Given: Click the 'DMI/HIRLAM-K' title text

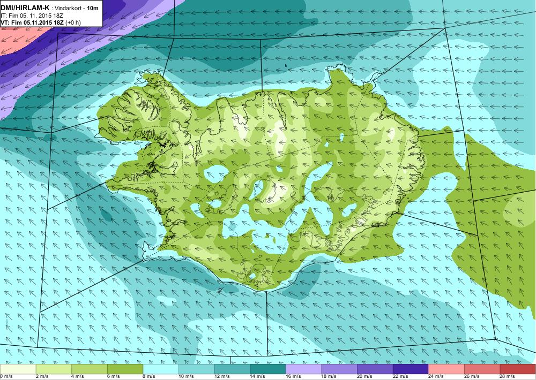Looking at the screenshot, I should point(25,8).
